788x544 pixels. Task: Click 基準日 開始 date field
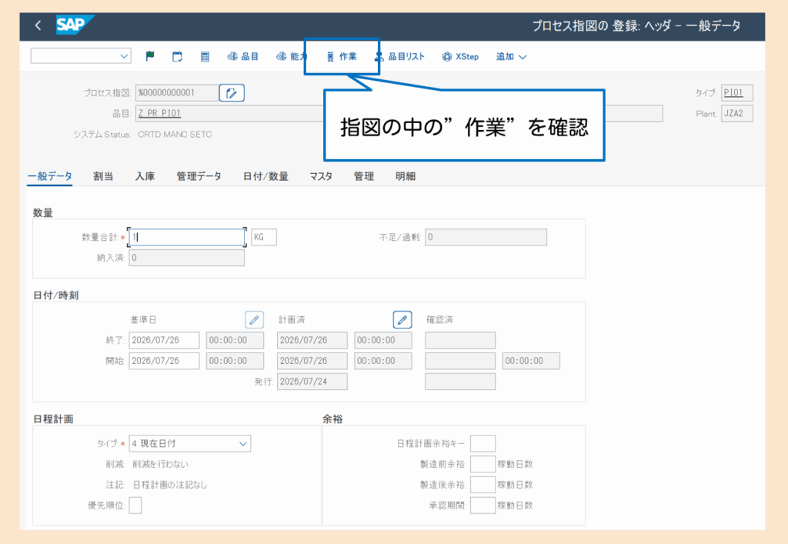pos(164,361)
